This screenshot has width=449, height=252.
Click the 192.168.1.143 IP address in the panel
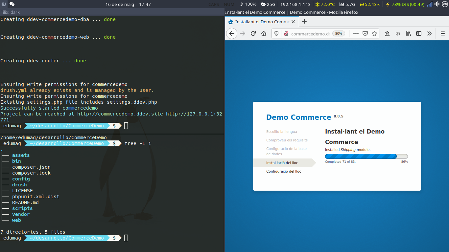[x=295, y=4]
